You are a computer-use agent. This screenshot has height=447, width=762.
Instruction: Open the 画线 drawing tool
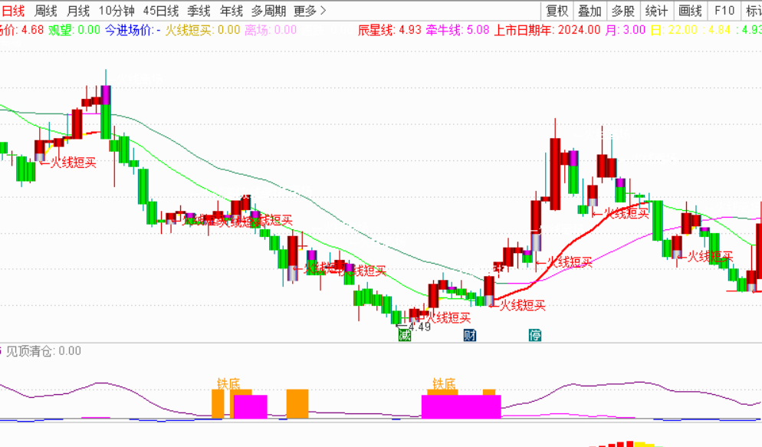pos(690,11)
